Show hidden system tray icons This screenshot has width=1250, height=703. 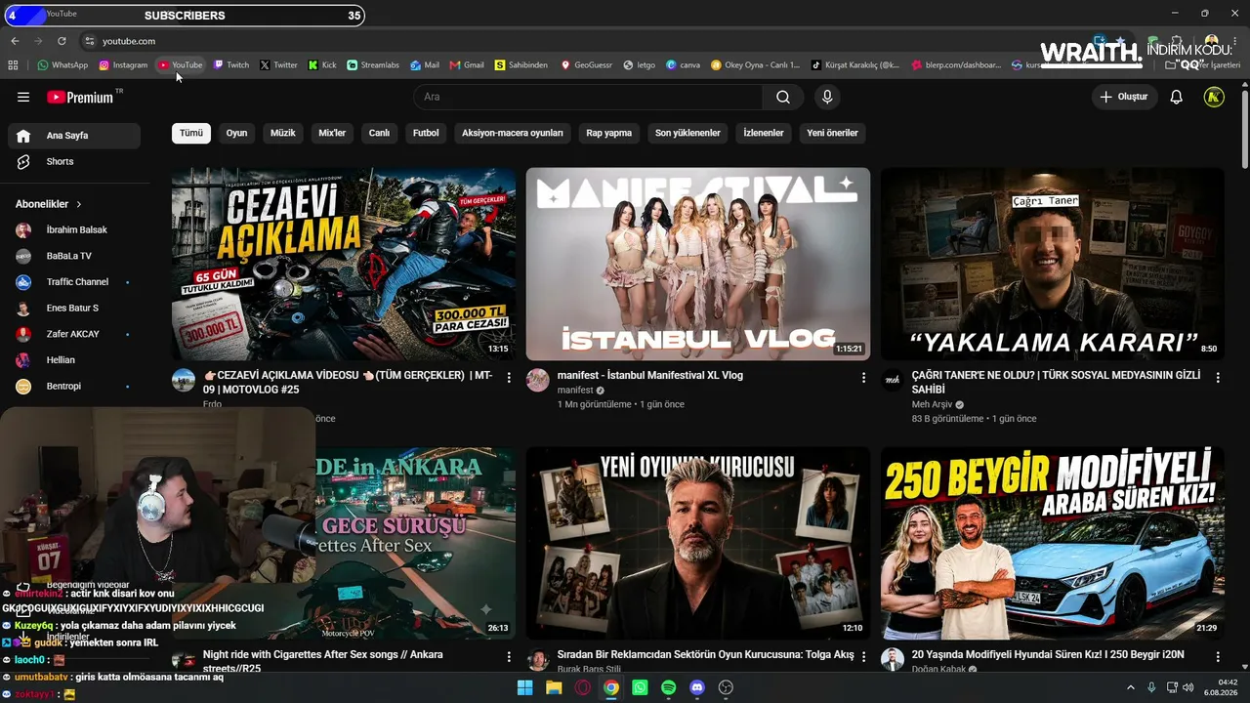point(1131,687)
